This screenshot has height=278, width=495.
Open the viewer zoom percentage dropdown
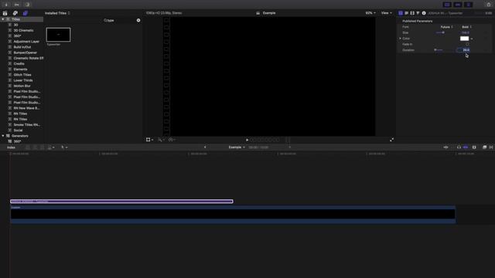click(x=370, y=13)
